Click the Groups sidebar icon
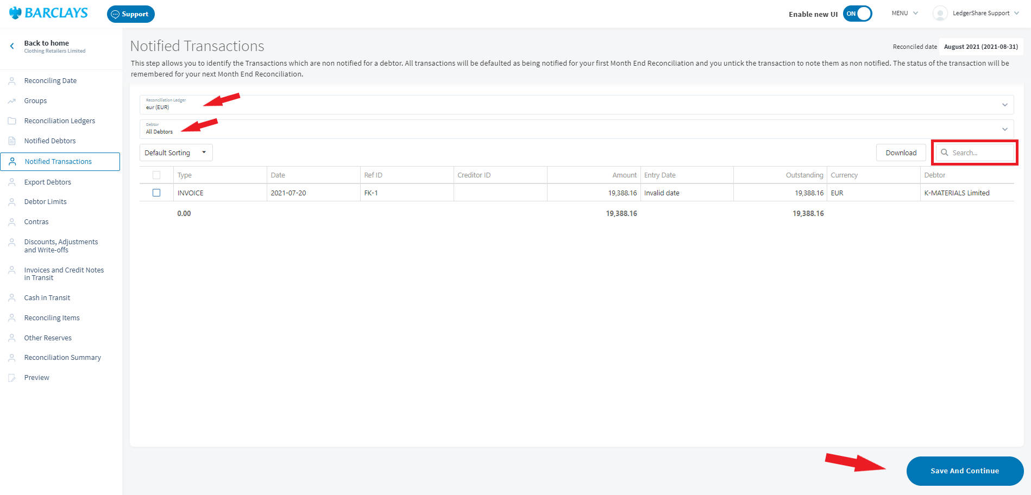1031x495 pixels. pyautogui.click(x=12, y=100)
